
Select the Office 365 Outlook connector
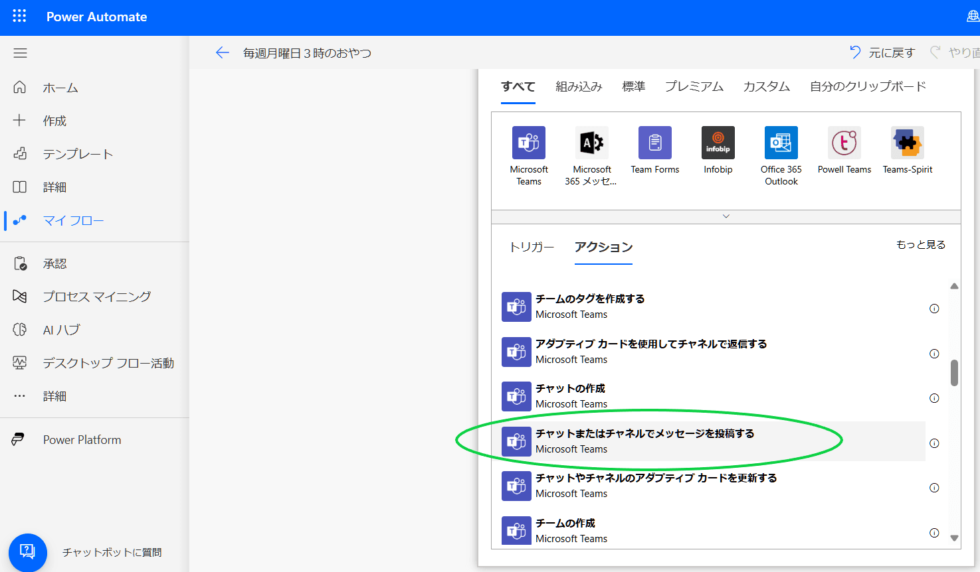point(781,142)
